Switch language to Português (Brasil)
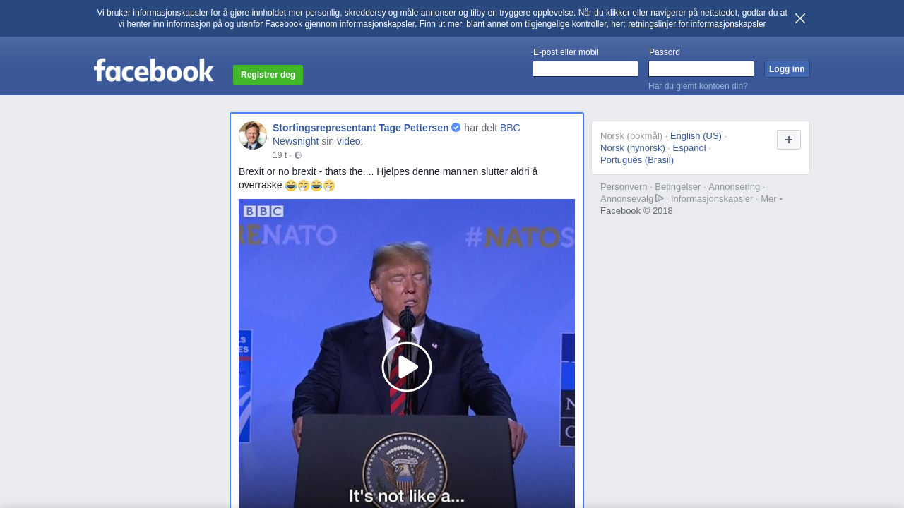904x508 pixels. [x=637, y=160]
